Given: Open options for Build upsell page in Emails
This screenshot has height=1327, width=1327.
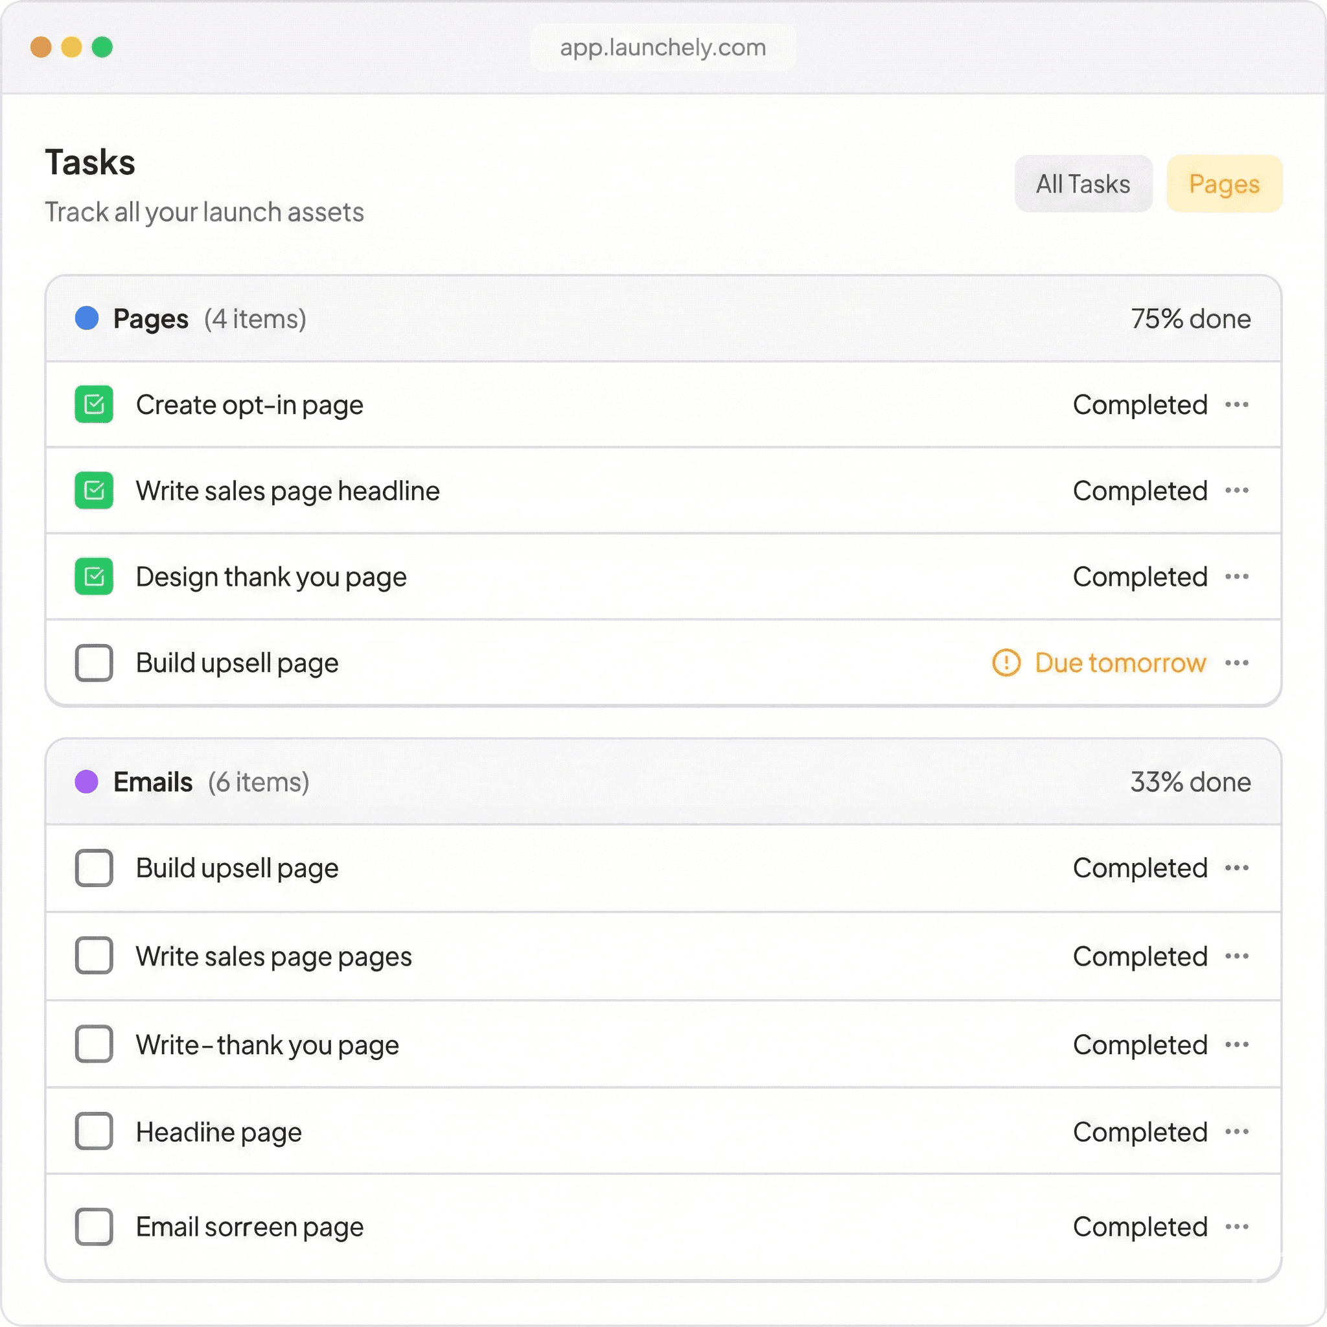Looking at the screenshot, I should pyautogui.click(x=1236, y=868).
